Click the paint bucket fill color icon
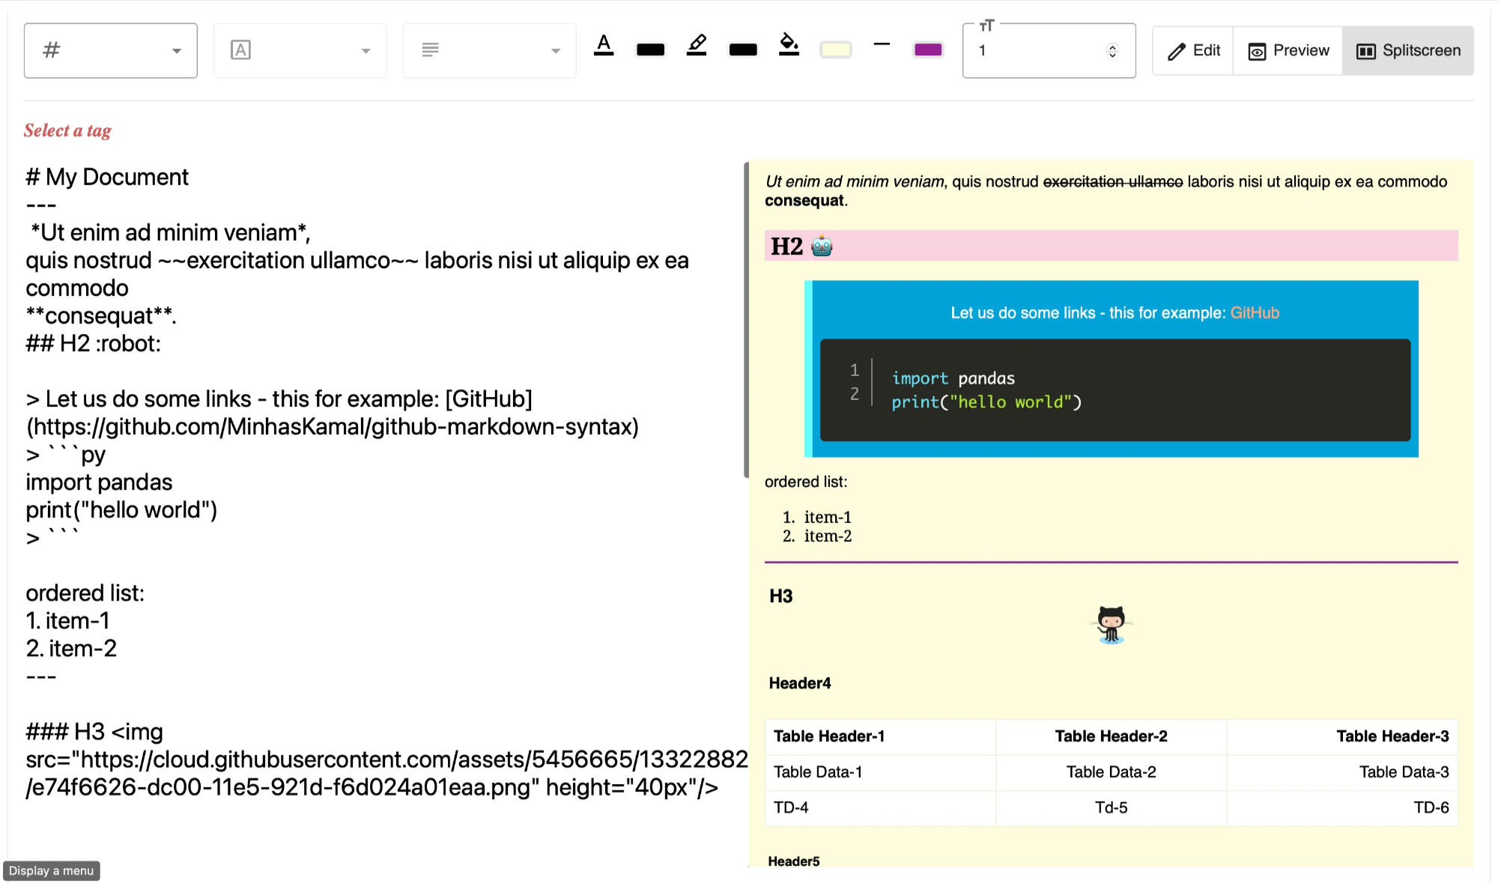The width and height of the screenshot is (1498, 883). [x=789, y=46]
